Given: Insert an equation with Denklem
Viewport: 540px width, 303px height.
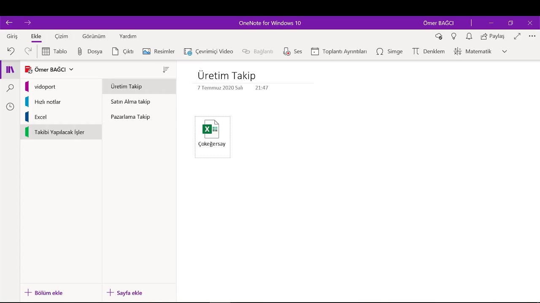Looking at the screenshot, I should pos(428,51).
